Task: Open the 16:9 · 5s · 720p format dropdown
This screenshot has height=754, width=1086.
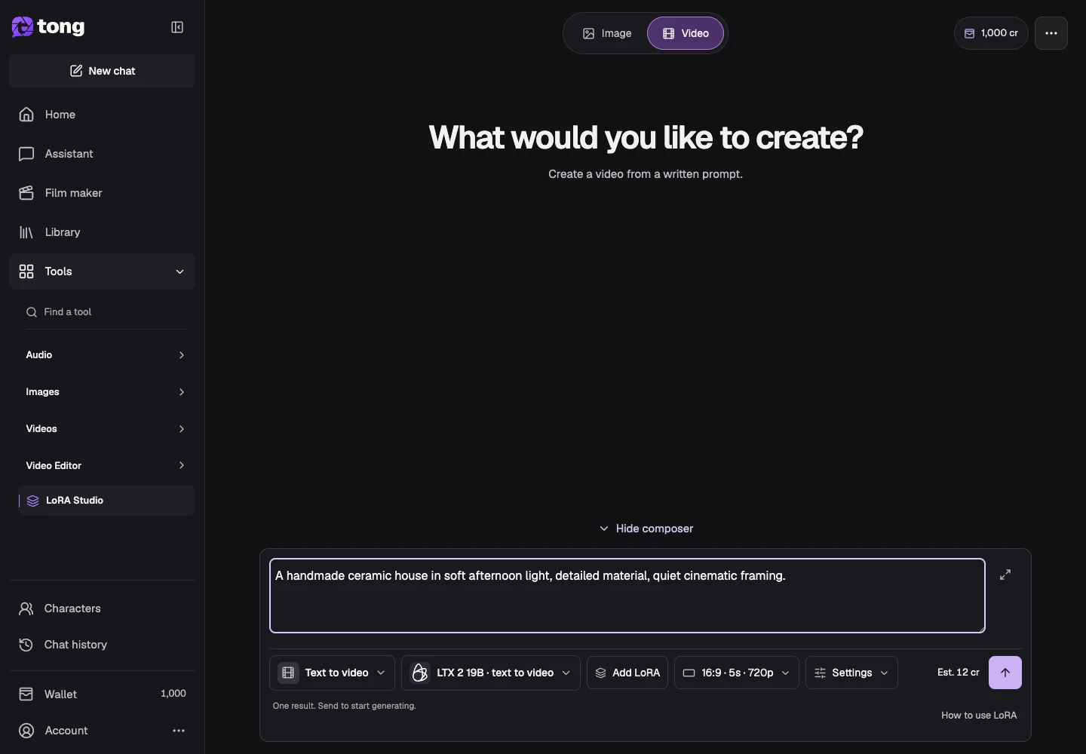Action: 737,673
